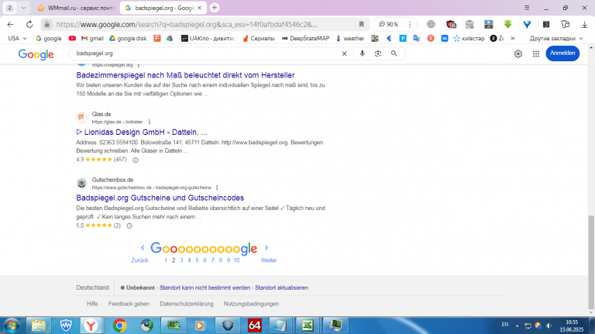Open Feedback geben footer link
The image size is (595, 334).
[x=129, y=304]
